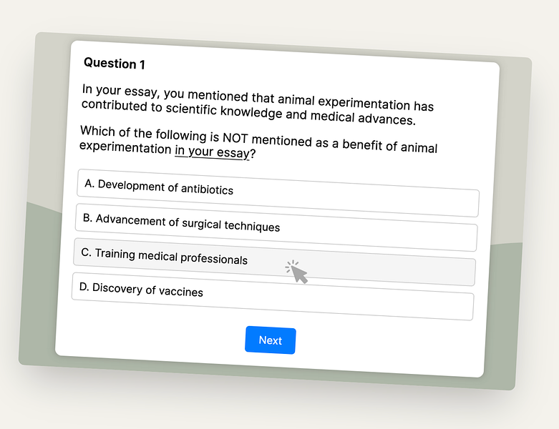Image resolution: width=559 pixels, height=429 pixels.
Task: Click the underlined "in your essay" text
Action: [x=212, y=152]
